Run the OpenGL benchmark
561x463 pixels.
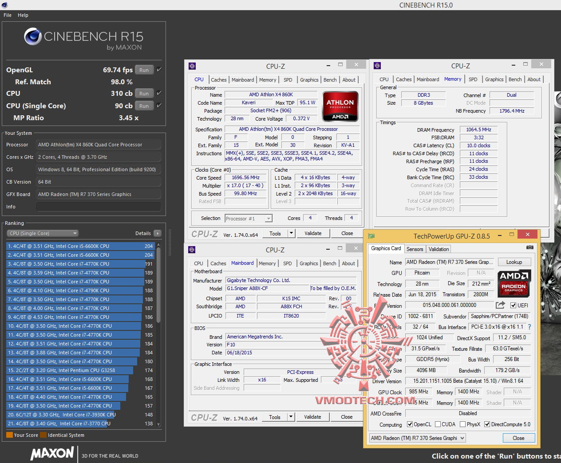144,70
